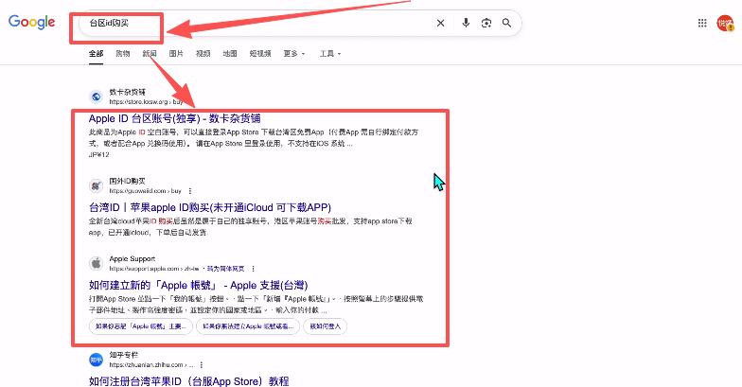Click the 如果你忘記「Apple 帳號」 chip

[x=141, y=326]
